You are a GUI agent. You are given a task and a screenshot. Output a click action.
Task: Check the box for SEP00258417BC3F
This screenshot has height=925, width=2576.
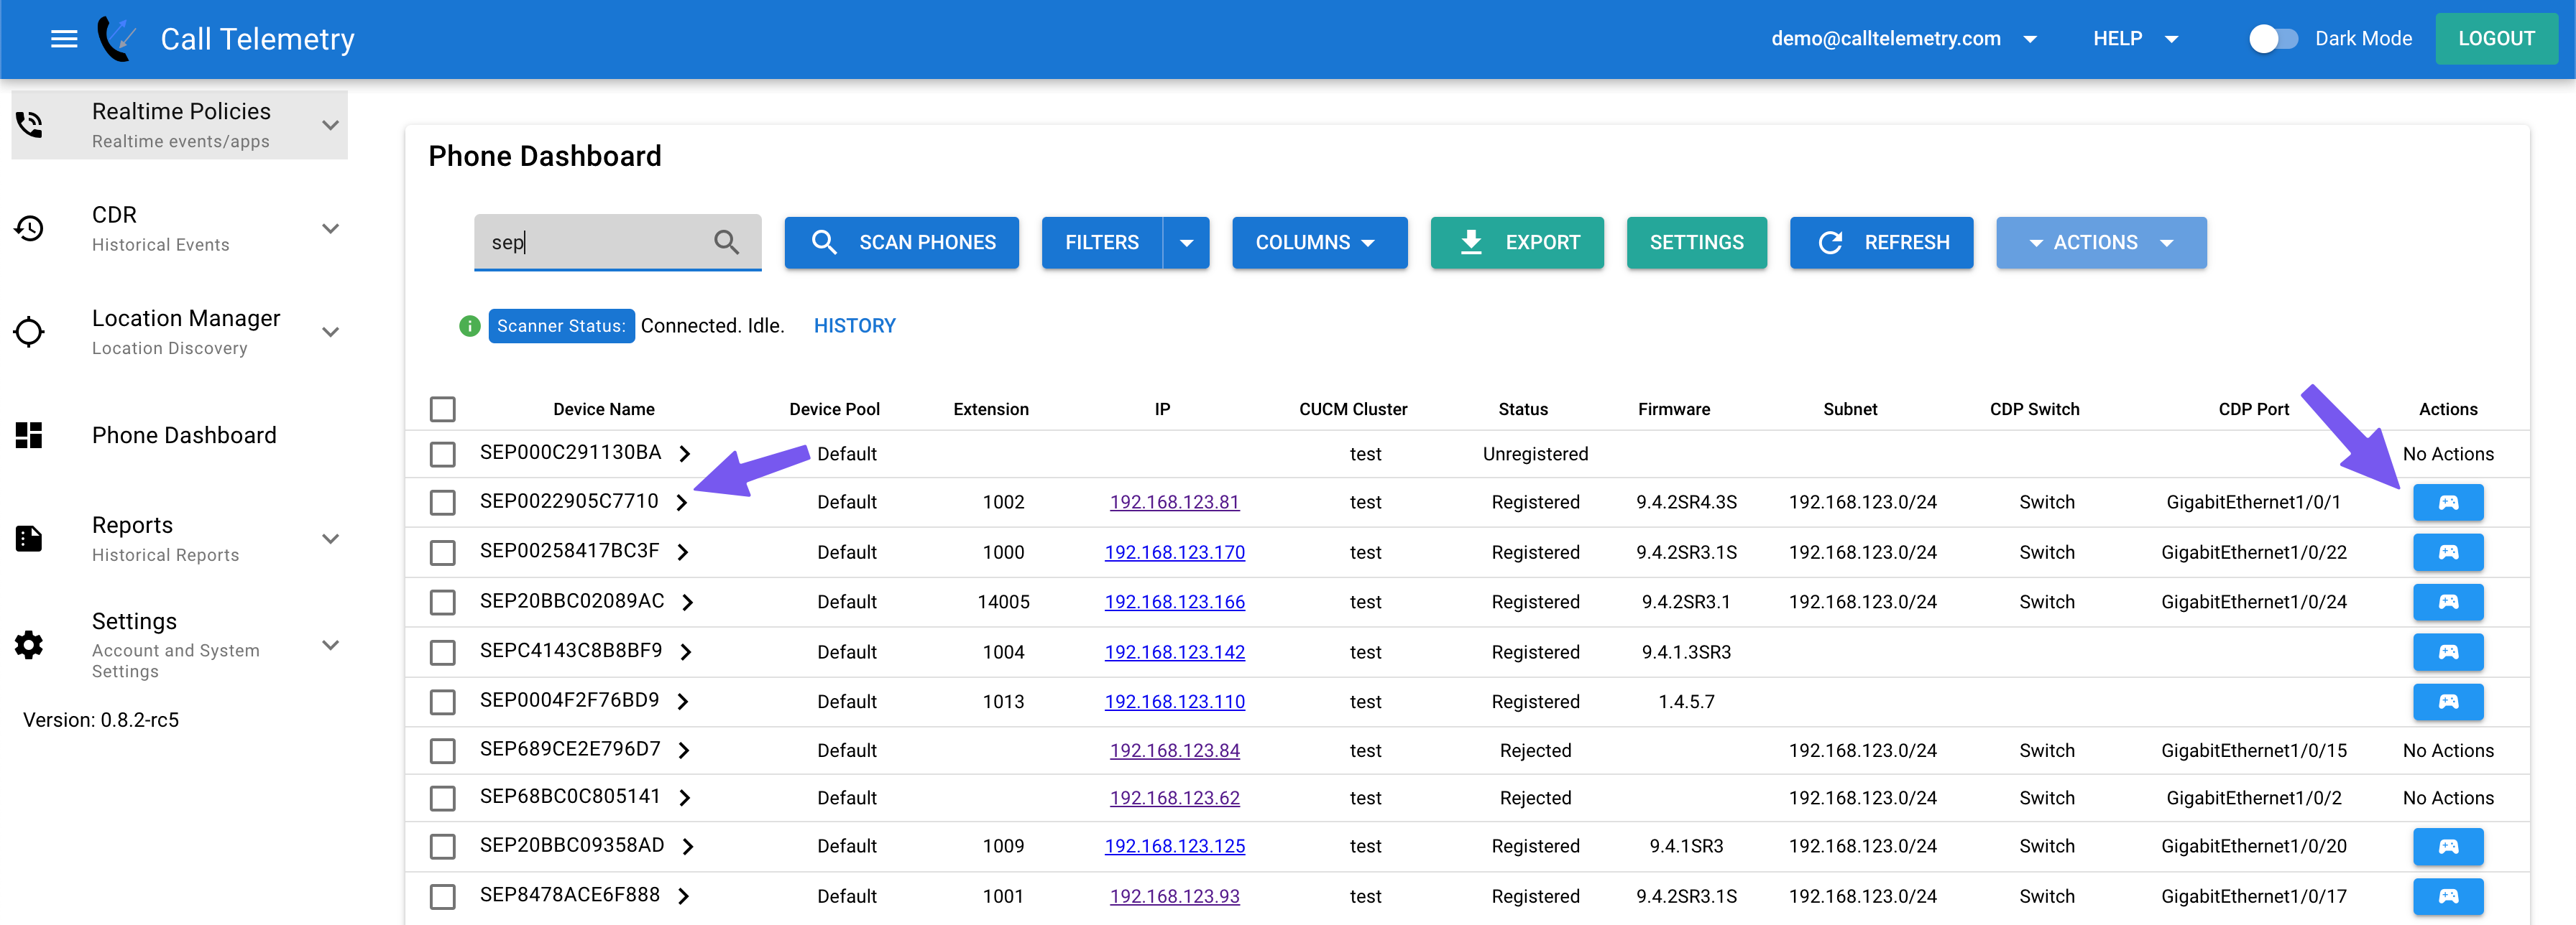(442, 552)
